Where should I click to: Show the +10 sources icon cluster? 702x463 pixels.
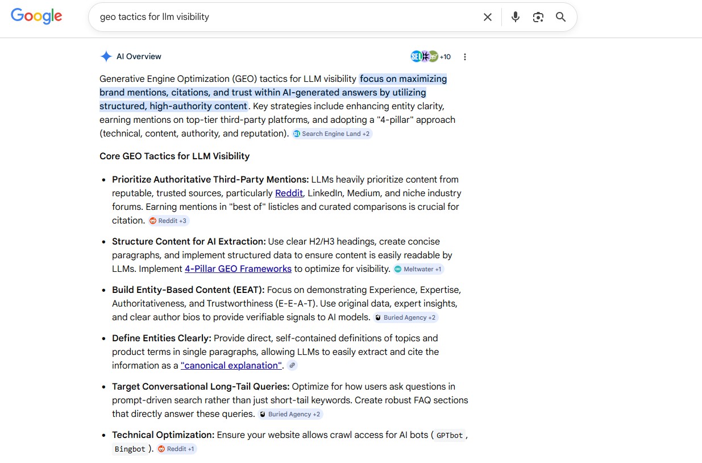(x=430, y=56)
